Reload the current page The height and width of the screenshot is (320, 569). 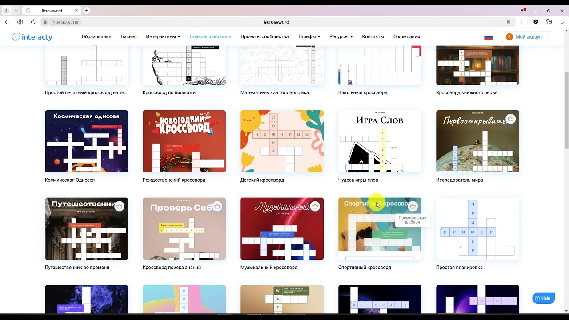33,22
